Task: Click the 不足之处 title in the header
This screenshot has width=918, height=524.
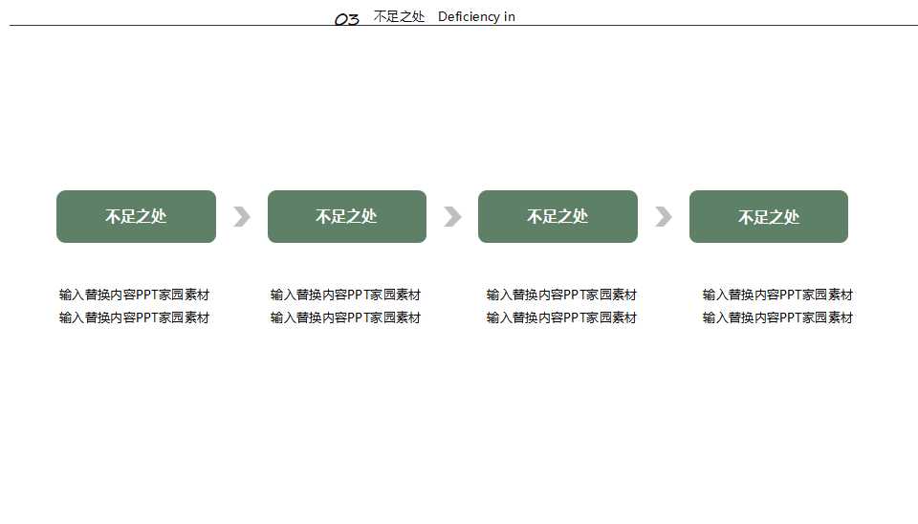Action: pyautogui.click(x=399, y=16)
